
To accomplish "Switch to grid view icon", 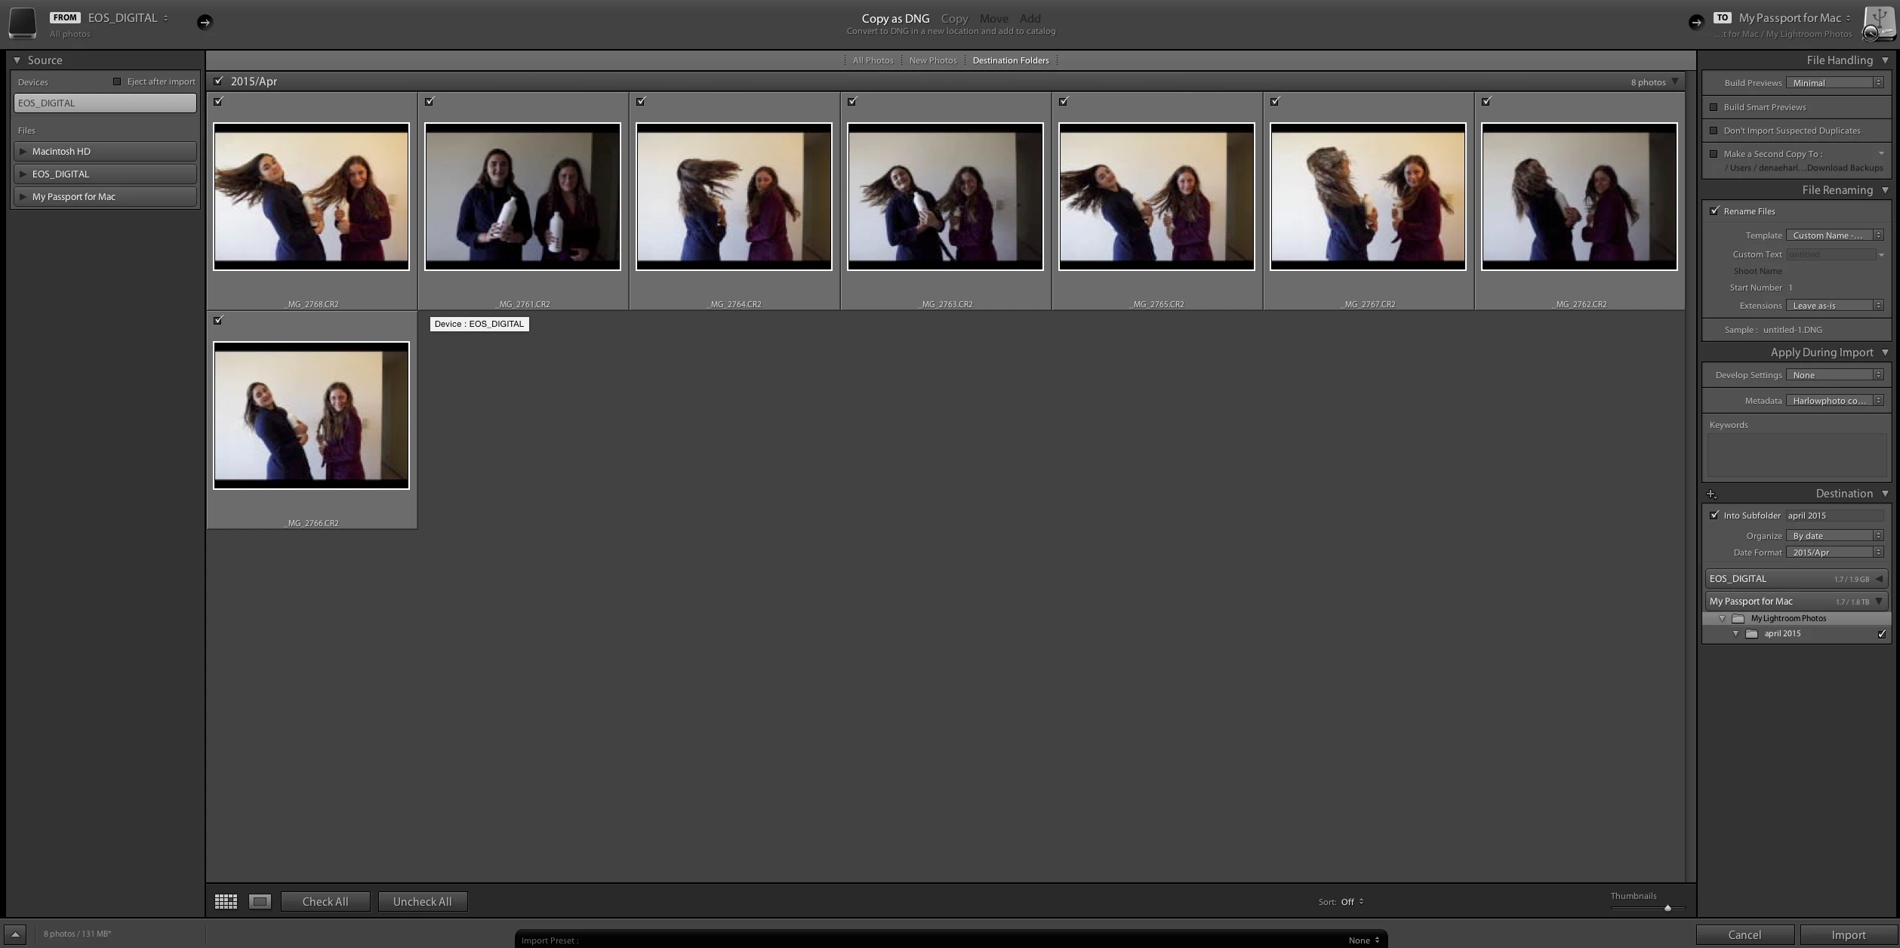I will 226,901.
